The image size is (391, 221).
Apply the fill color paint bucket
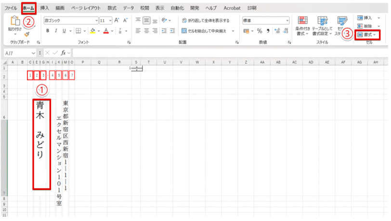(93, 31)
